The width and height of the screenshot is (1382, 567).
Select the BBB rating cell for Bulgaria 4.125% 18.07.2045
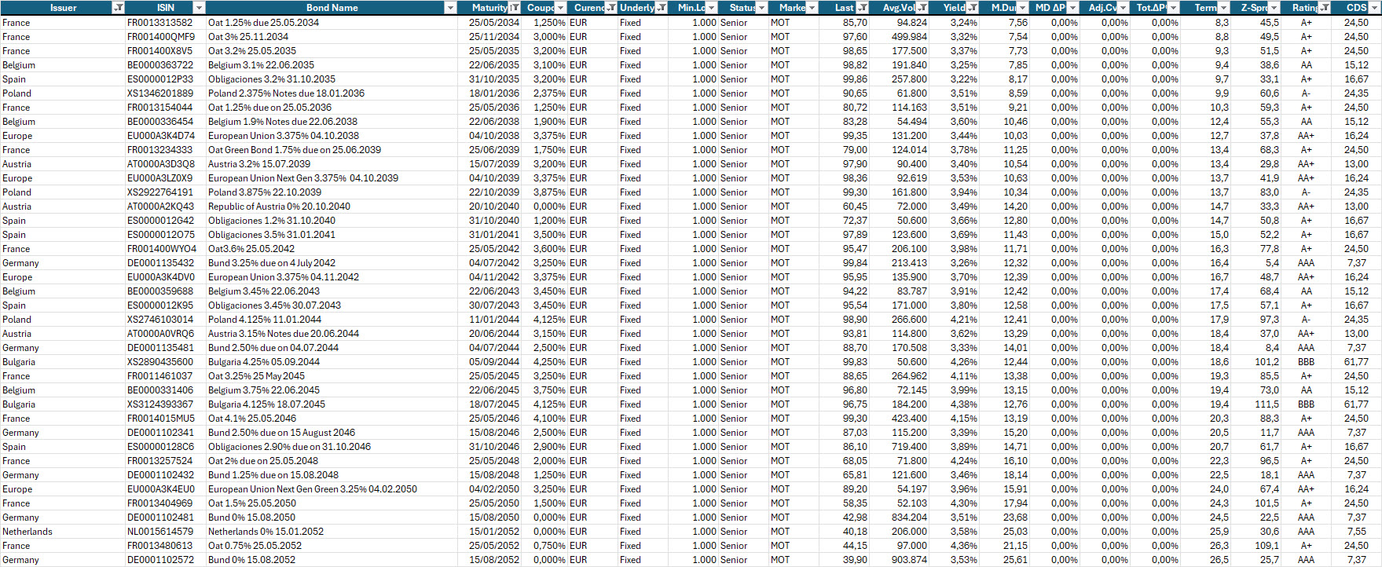pyautogui.click(x=1306, y=404)
